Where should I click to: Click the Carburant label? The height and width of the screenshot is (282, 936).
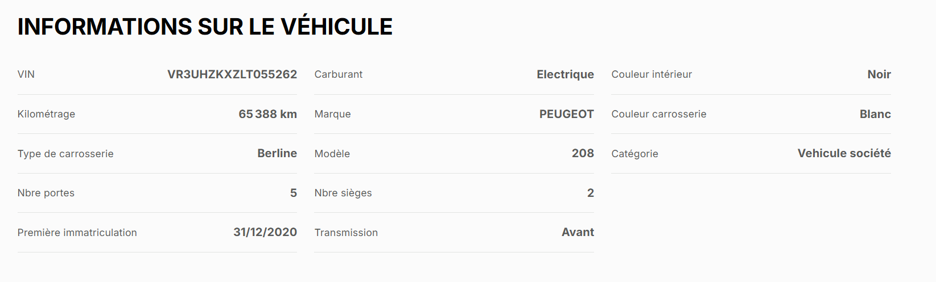pyautogui.click(x=339, y=74)
